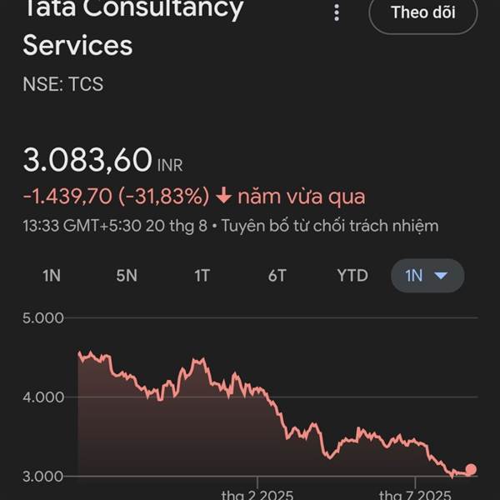Image resolution: width=500 pixels, height=500 pixels.
Task: Click the 3.000 gridline label
Action: [43, 477]
